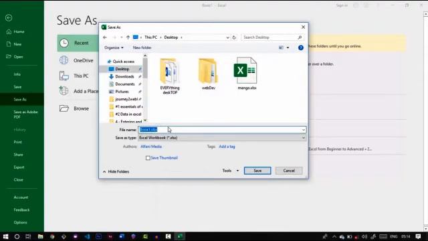Open Excel Options in sidebar
This screenshot has width=428, height=241.
[20, 222]
